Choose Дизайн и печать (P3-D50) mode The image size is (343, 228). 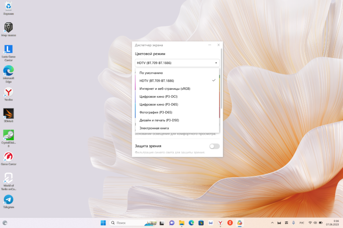click(x=177, y=120)
